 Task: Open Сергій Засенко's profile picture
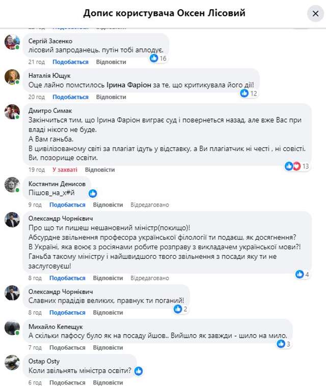pos(12,42)
